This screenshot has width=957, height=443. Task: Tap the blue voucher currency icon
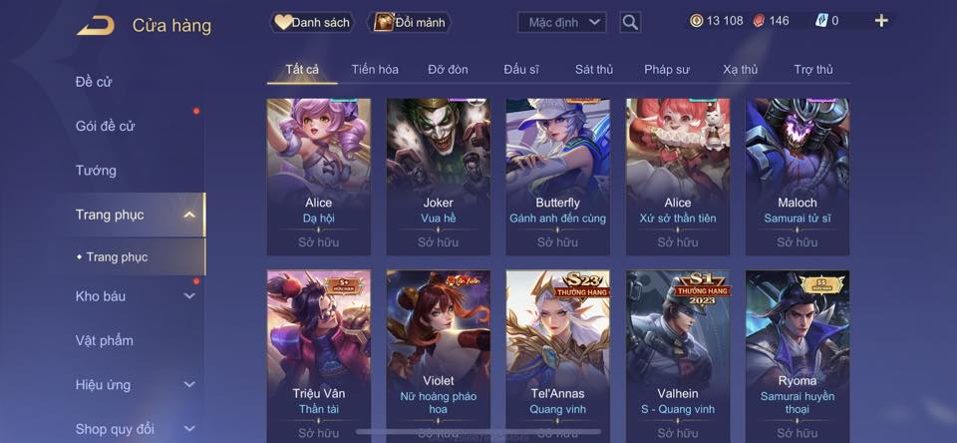tap(821, 21)
